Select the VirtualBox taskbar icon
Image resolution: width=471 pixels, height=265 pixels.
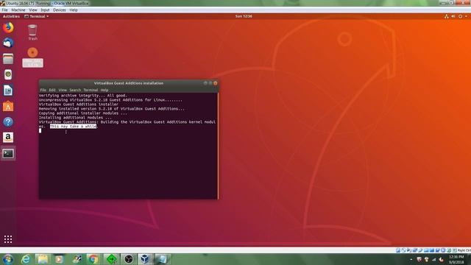(145, 259)
